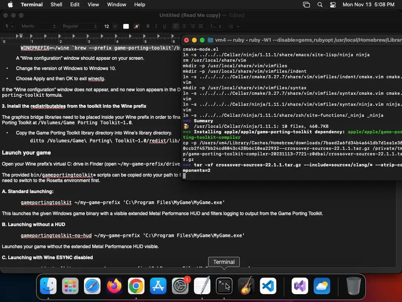Open the App Store Dock icon

point(158,286)
